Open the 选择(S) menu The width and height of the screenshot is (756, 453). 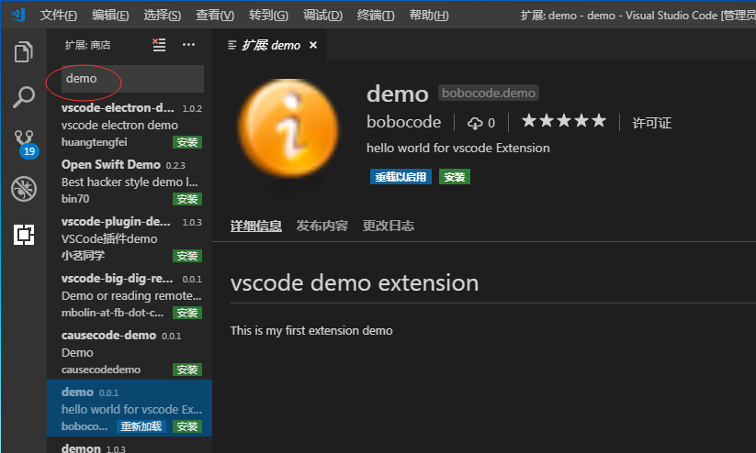(162, 15)
